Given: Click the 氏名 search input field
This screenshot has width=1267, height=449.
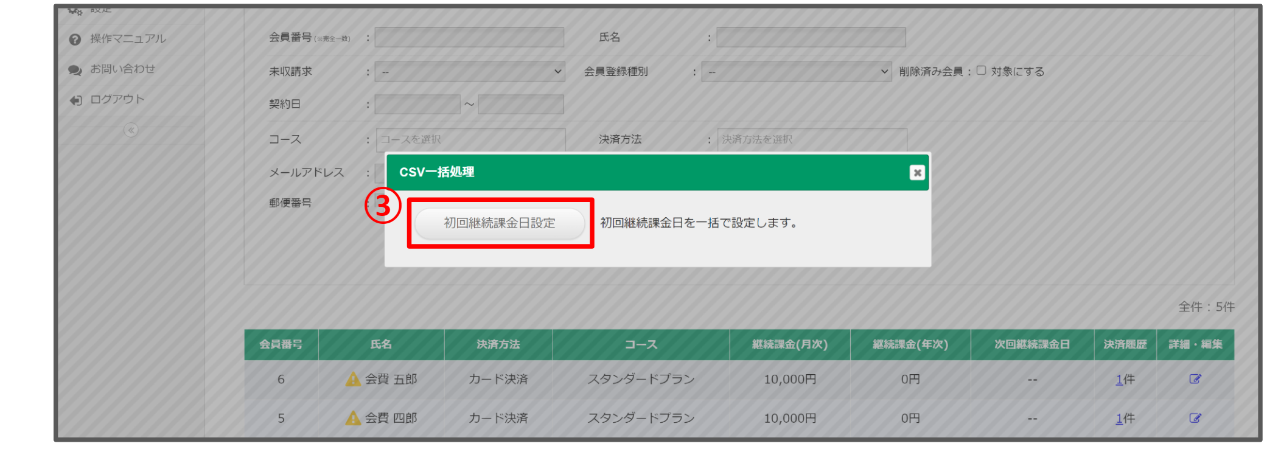Looking at the screenshot, I should (811, 38).
